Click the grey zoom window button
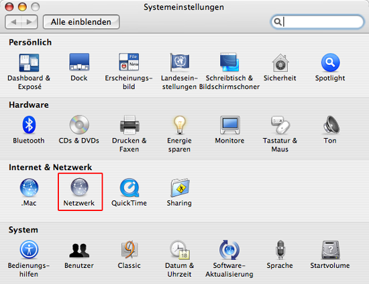The width and height of the screenshot is (369, 284). point(36,7)
